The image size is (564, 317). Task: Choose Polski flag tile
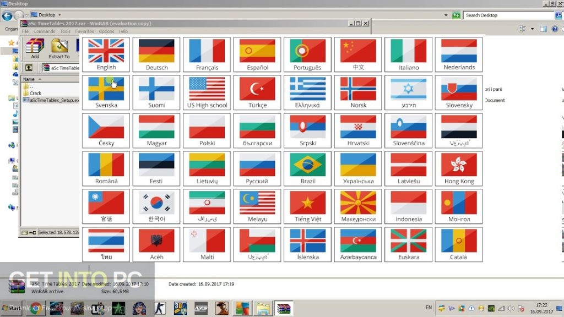pyautogui.click(x=207, y=130)
